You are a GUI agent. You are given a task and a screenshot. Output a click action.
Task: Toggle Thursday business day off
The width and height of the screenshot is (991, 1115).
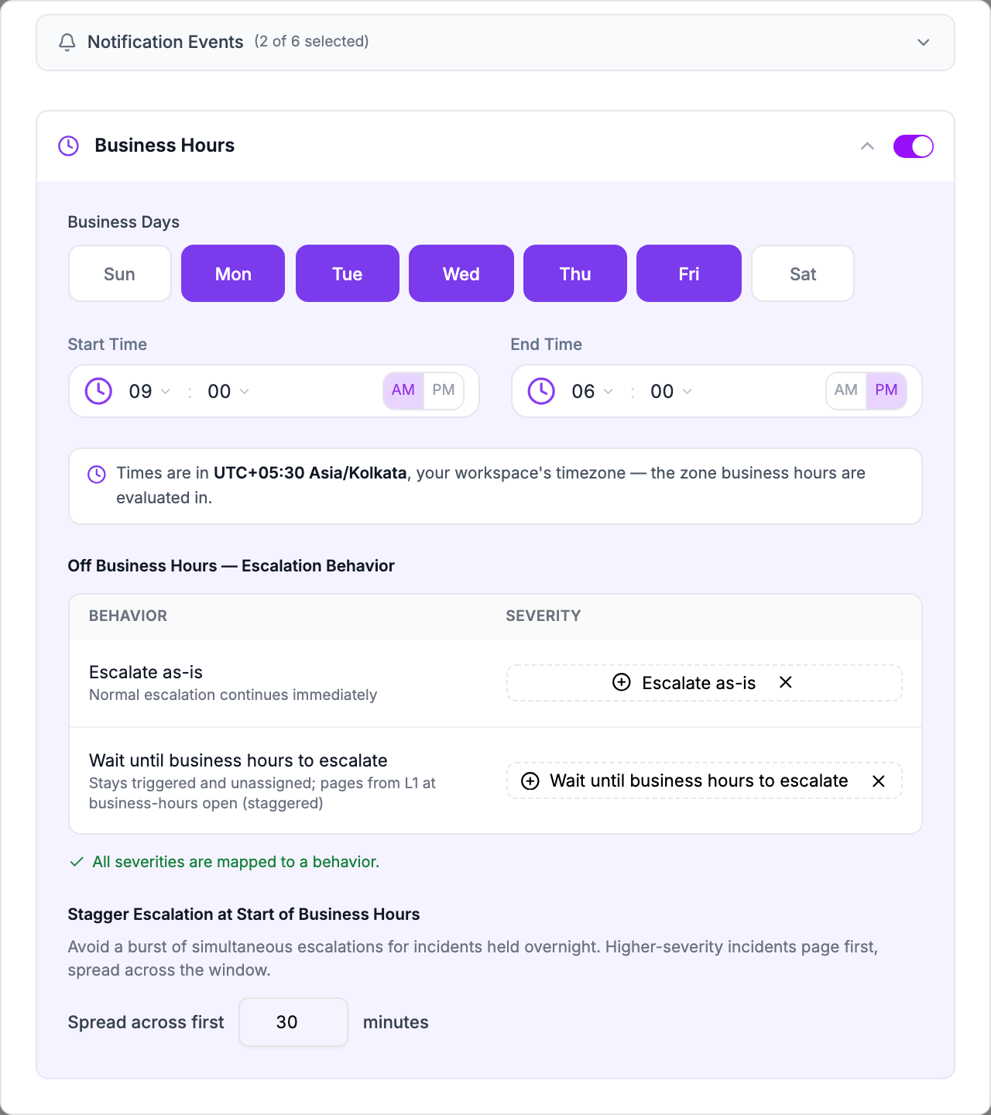click(575, 273)
